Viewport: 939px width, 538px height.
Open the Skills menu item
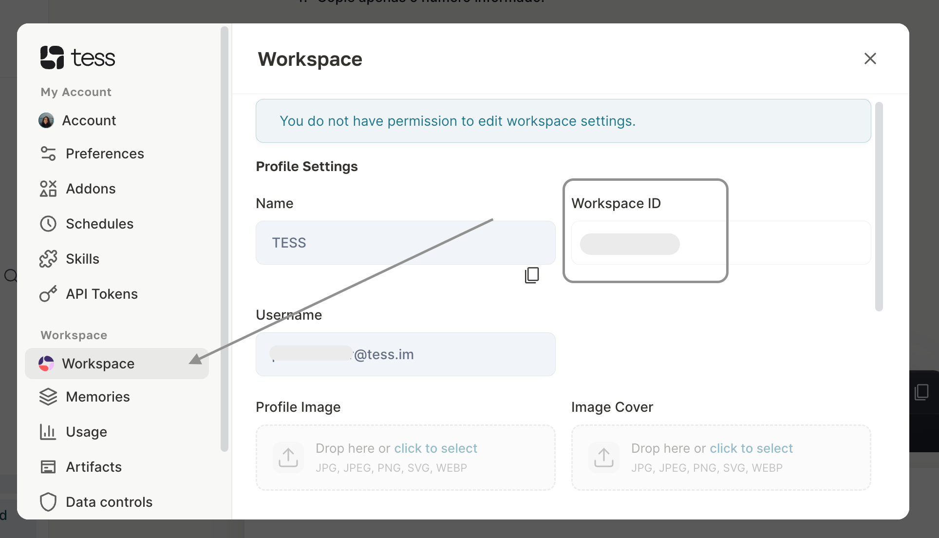(x=117, y=259)
